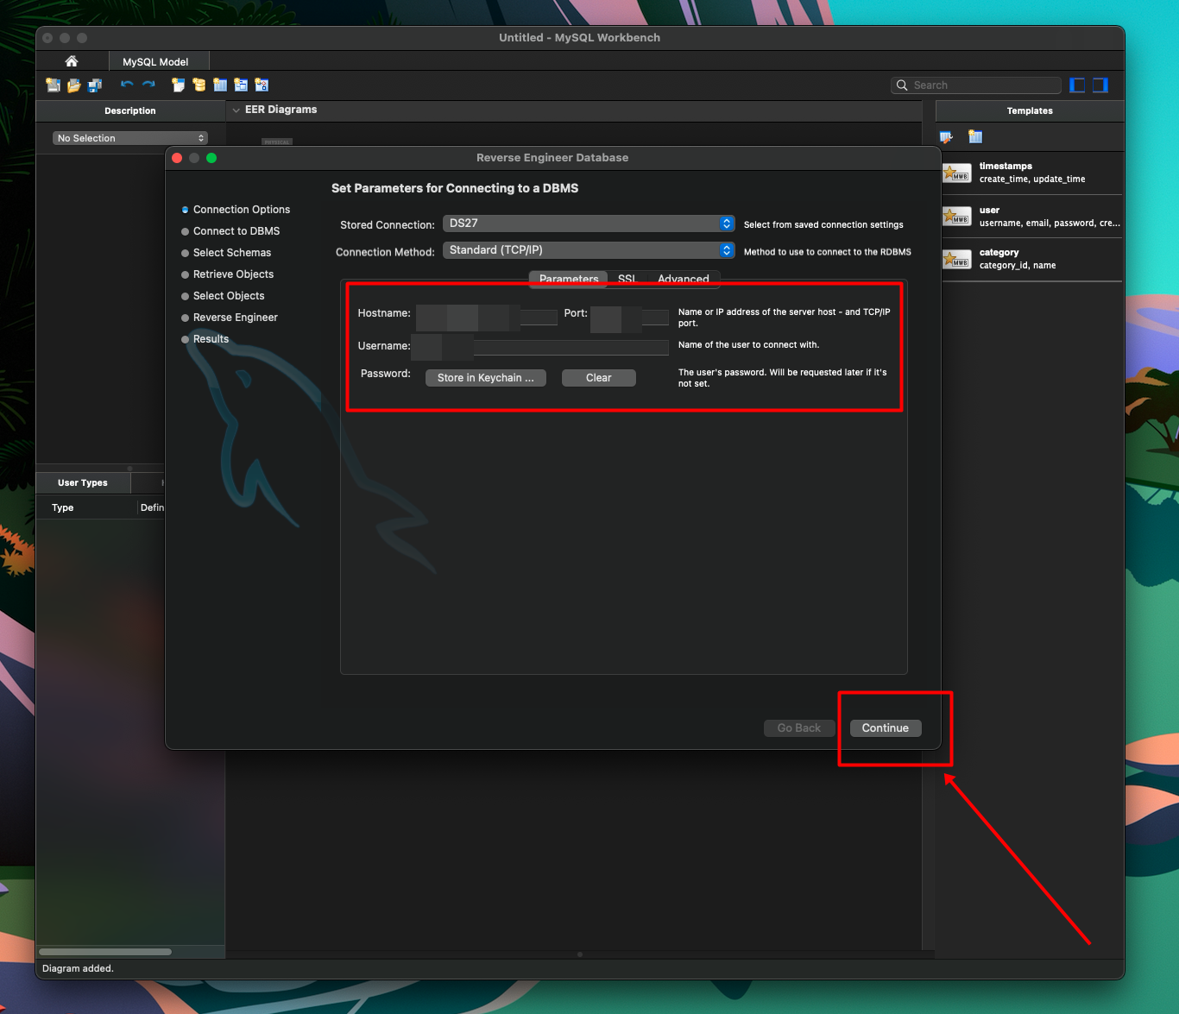Click the 'Diagram added.' status message

tap(78, 968)
